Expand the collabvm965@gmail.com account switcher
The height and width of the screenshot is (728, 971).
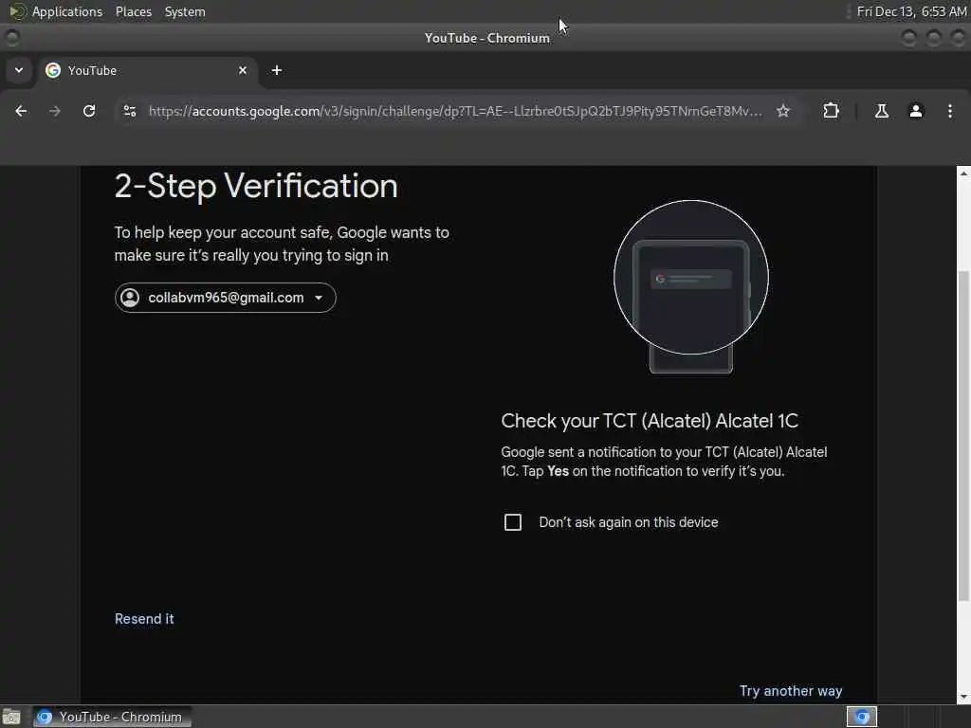[226, 298]
